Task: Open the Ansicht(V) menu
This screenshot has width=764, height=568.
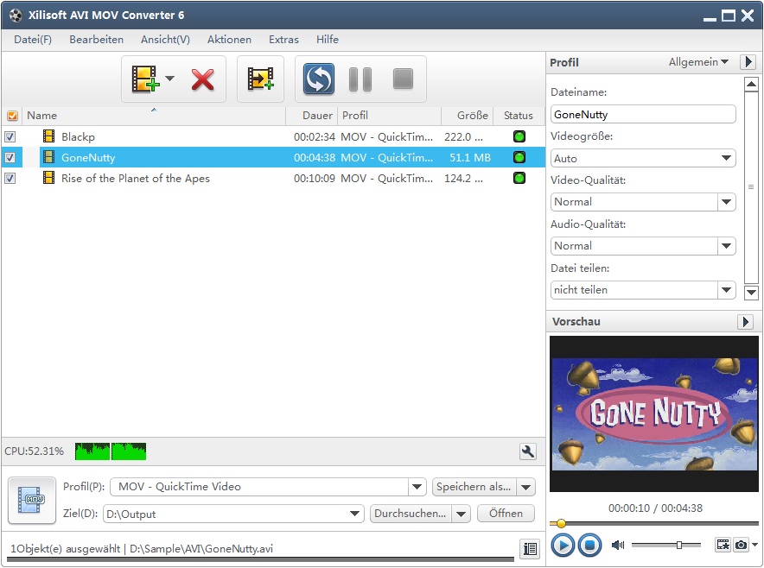Action: 165,40
